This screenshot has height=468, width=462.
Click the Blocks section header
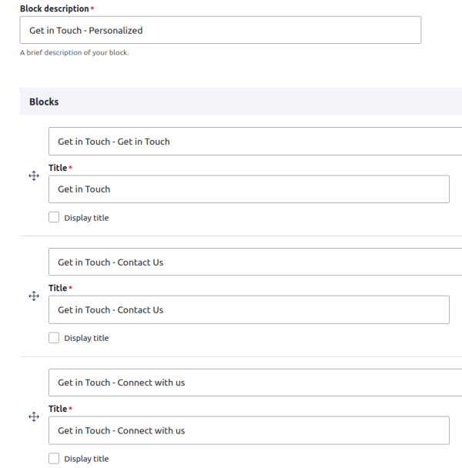pyautogui.click(x=44, y=102)
